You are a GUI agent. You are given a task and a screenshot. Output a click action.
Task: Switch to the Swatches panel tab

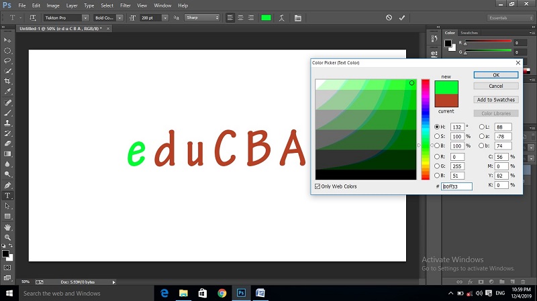point(469,33)
